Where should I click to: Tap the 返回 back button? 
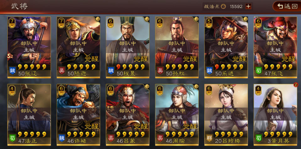click(287, 6)
